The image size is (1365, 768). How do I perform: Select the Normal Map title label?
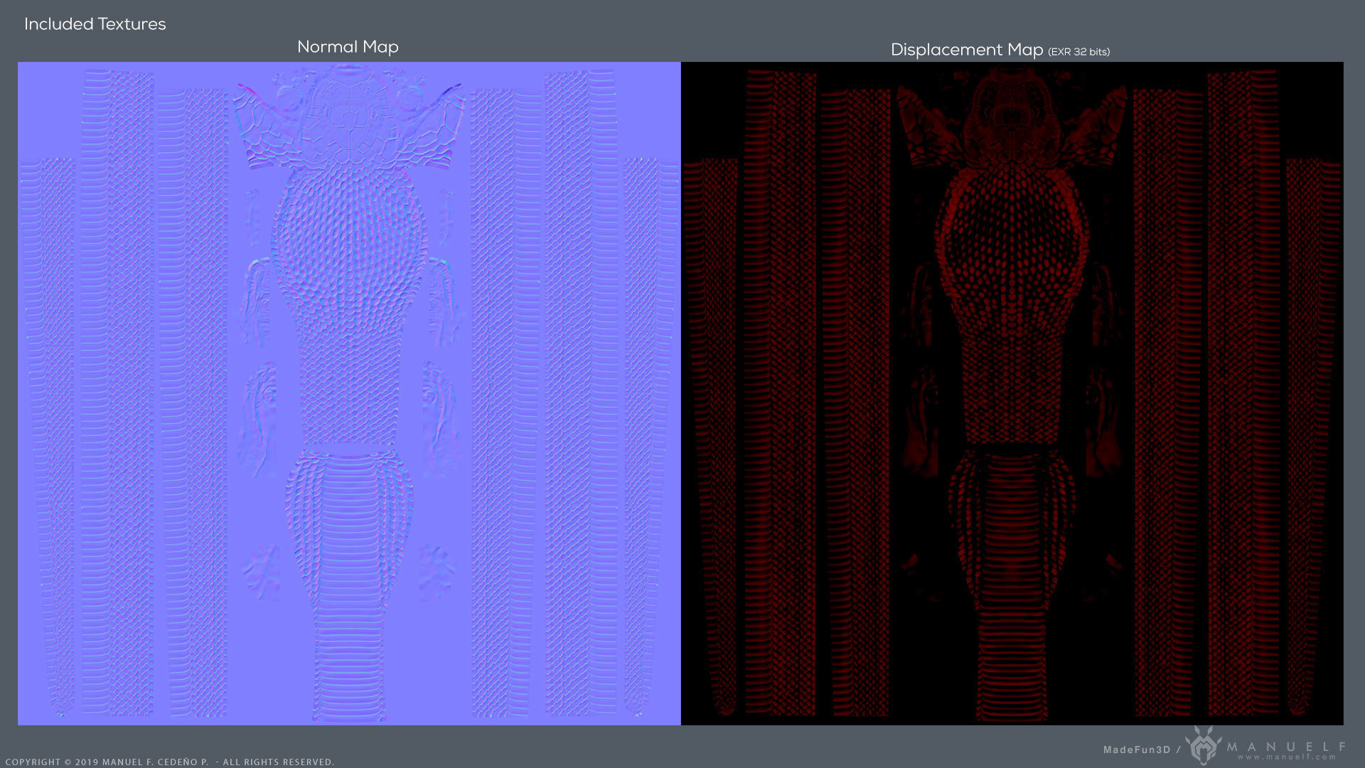pos(348,47)
